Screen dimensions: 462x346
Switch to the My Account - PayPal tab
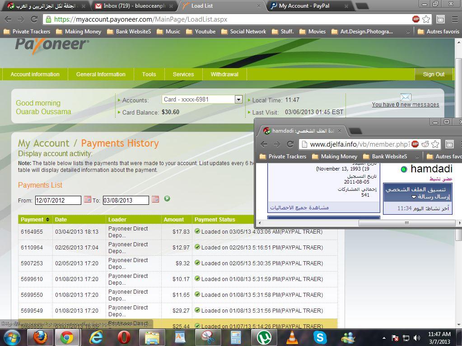click(x=308, y=6)
